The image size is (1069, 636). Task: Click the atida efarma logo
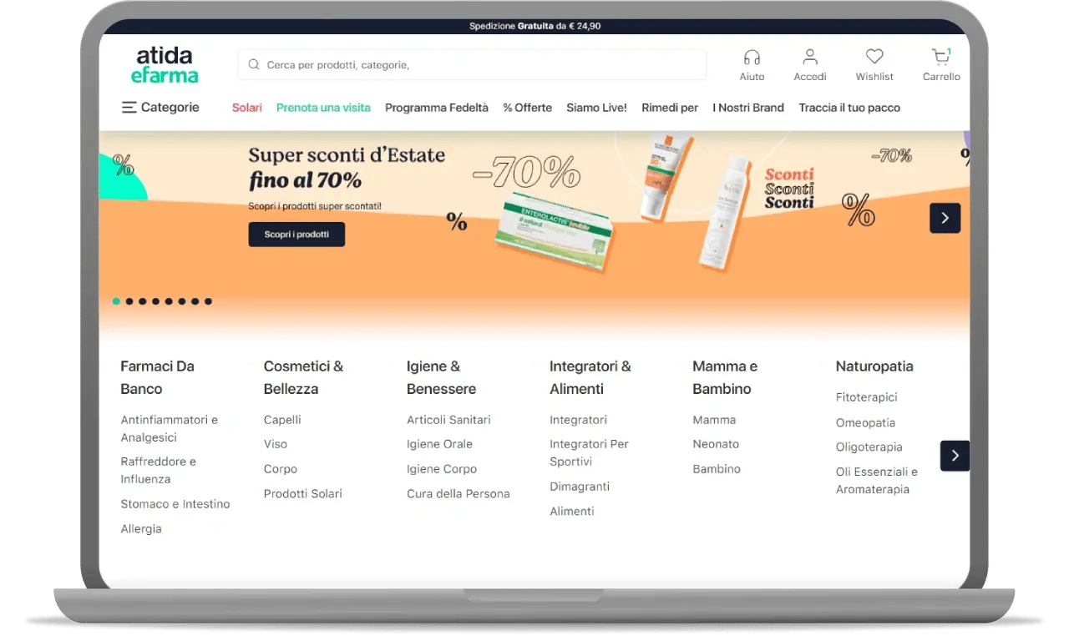coord(165,65)
